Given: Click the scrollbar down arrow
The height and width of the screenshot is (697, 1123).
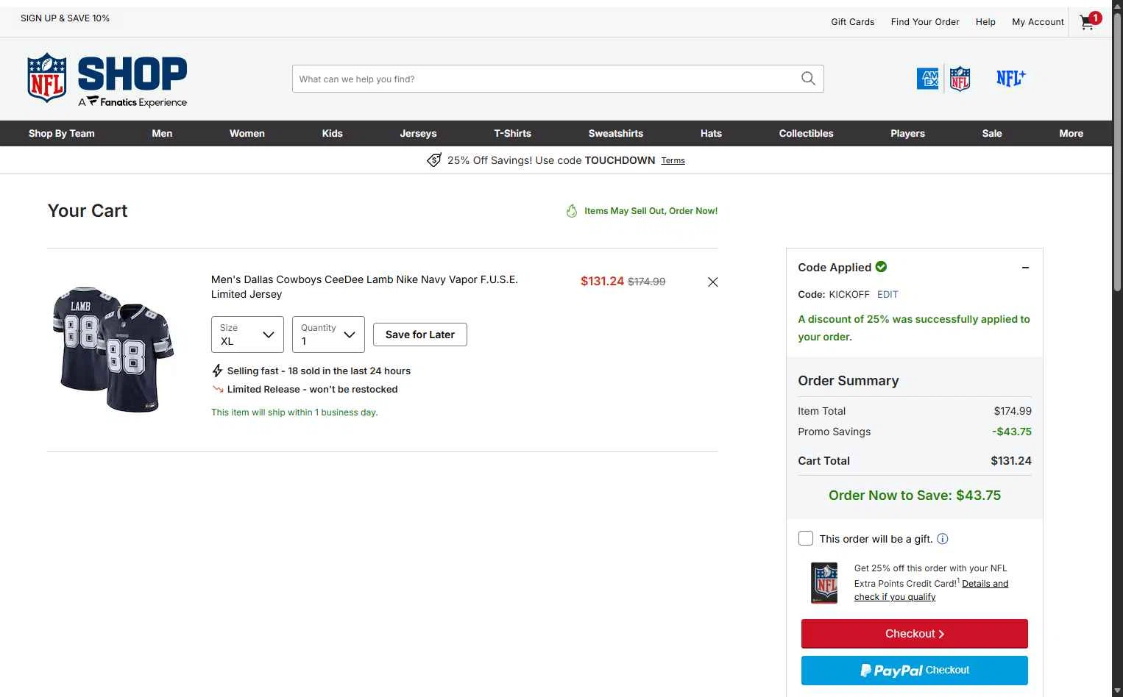Looking at the screenshot, I should pyautogui.click(x=1117, y=690).
